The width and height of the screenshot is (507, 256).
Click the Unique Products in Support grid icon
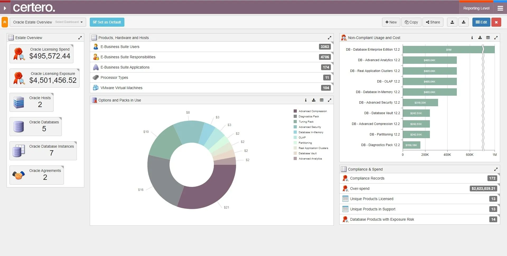[x=345, y=209]
